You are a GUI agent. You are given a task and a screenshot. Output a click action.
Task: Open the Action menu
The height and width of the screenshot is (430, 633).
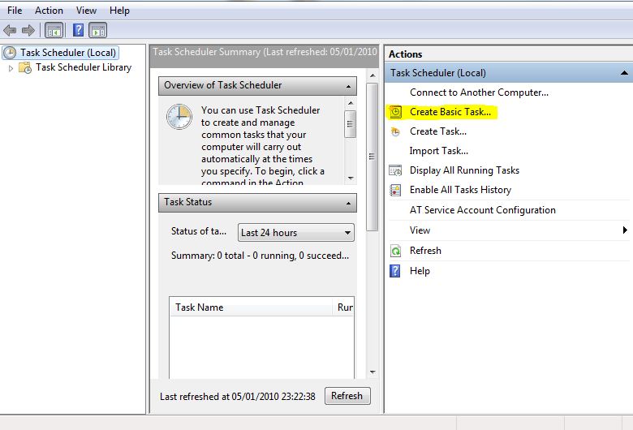[x=49, y=11]
